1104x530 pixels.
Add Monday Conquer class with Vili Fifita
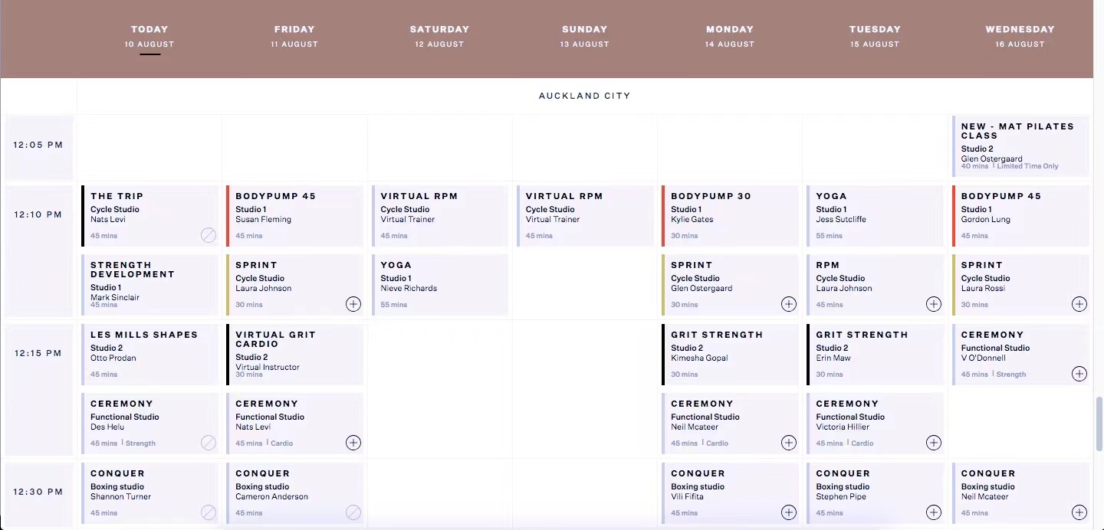pos(788,512)
